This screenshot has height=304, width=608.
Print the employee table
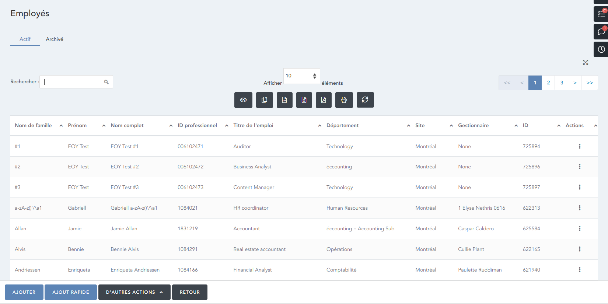point(344,100)
